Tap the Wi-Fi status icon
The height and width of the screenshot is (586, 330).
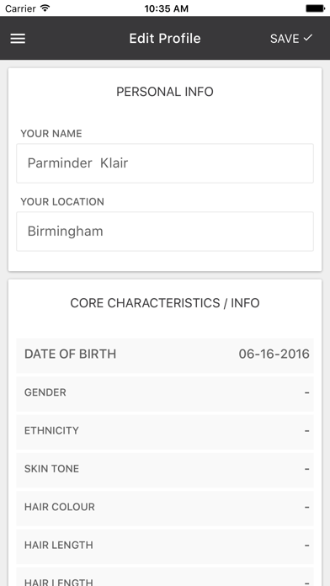click(45, 8)
